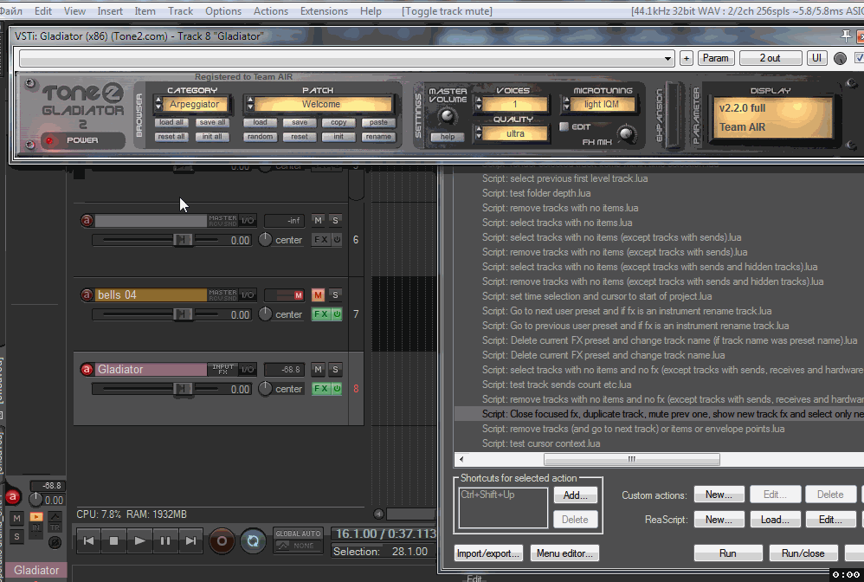This screenshot has height=582, width=864.
Task: Arm record on the bells 04 track
Action: click(x=87, y=294)
